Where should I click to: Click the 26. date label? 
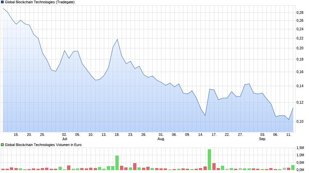point(144,135)
